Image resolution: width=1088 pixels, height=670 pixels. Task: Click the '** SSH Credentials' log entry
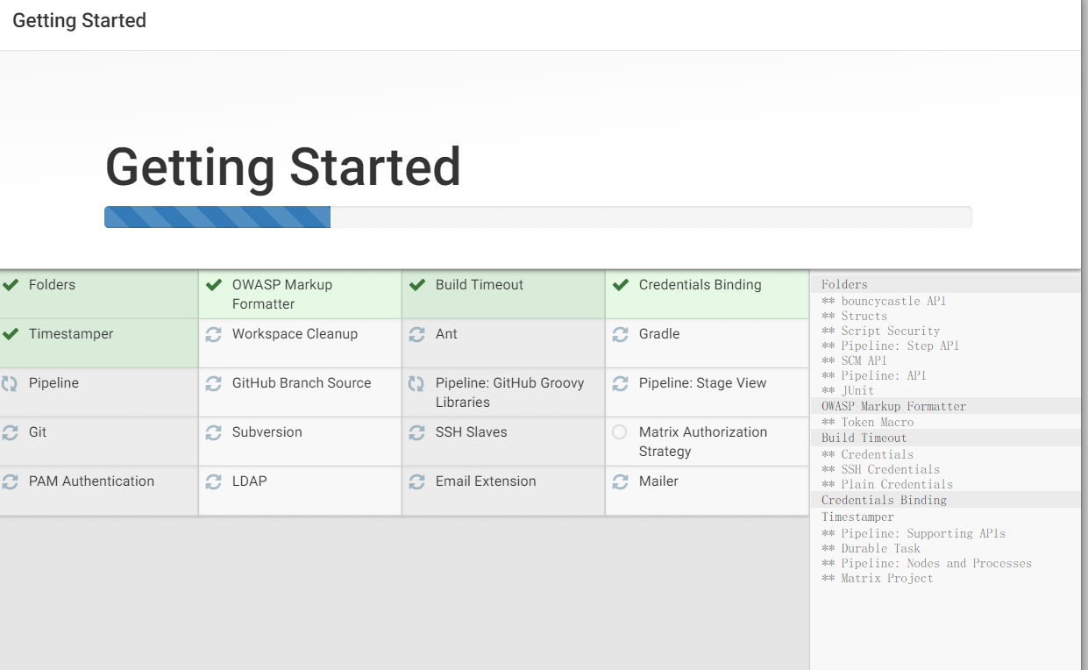[881, 469]
